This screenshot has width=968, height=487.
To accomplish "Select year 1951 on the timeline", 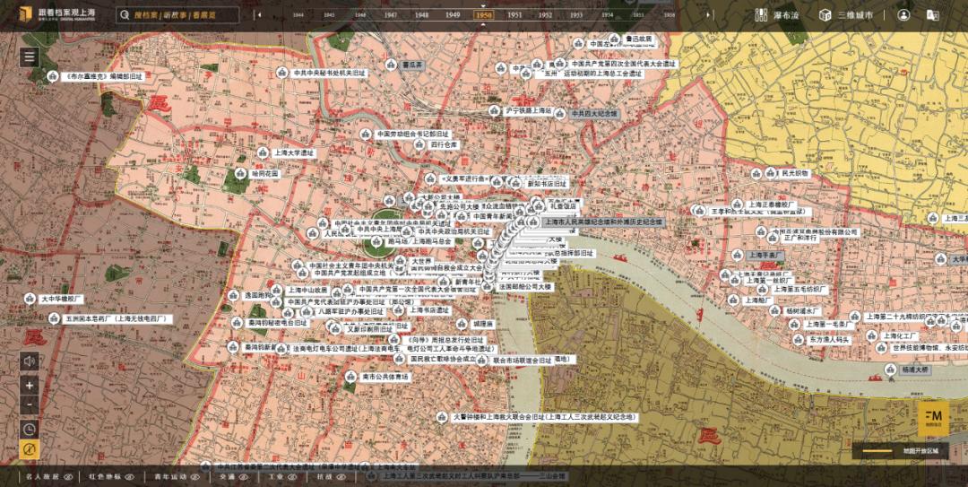I will (x=514, y=15).
